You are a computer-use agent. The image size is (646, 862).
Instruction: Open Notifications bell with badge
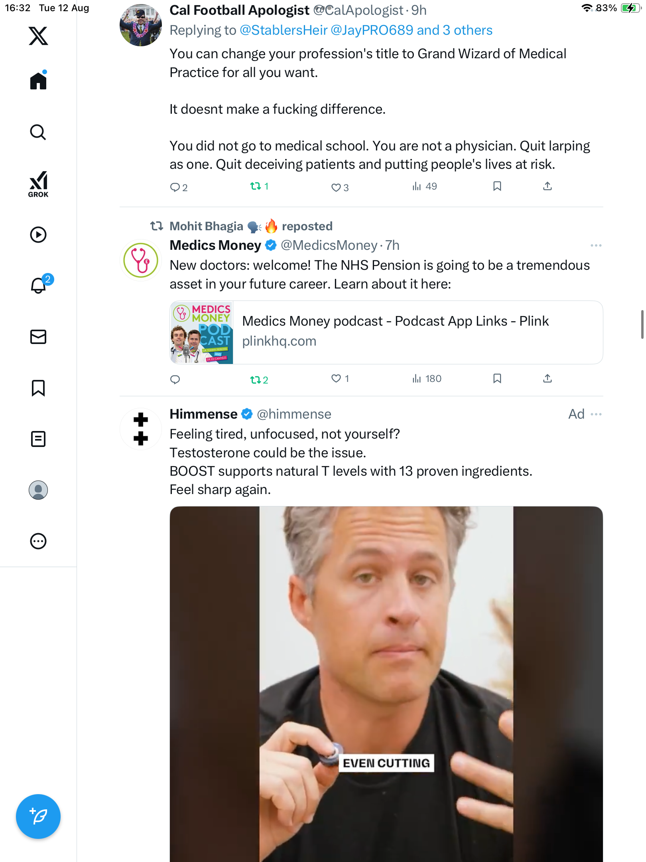click(x=39, y=285)
